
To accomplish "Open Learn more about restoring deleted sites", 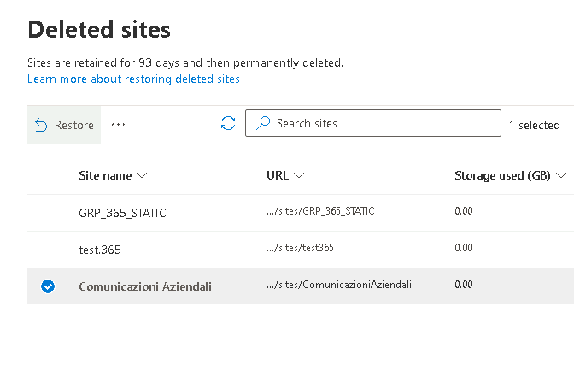I will pos(133,79).
